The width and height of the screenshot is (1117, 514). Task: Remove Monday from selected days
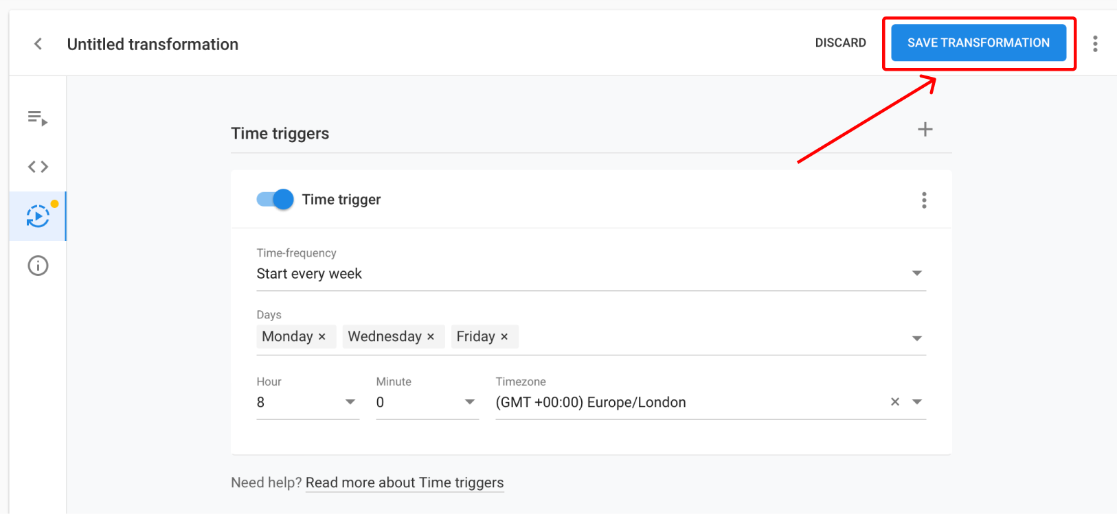321,337
